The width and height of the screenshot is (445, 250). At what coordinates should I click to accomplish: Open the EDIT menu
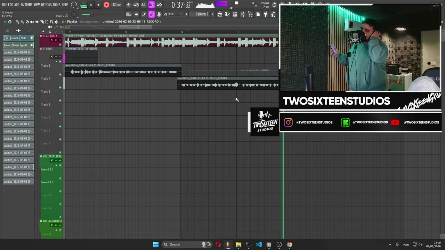(11, 5)
